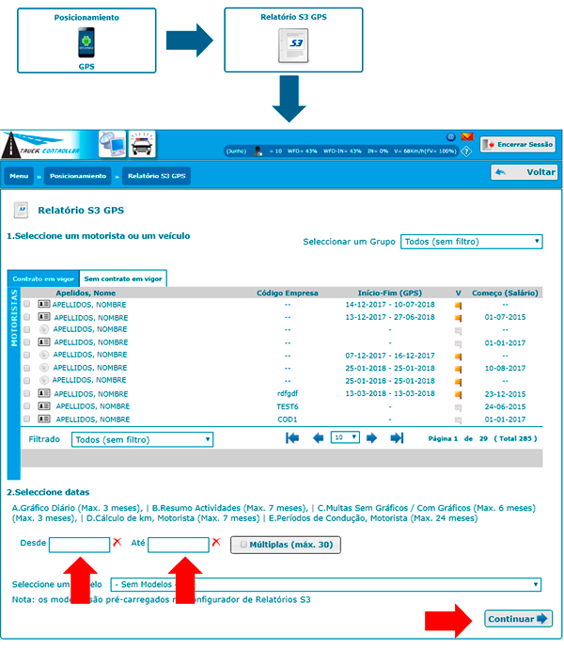Open the Filtrado dropdown
564x650 pixels.
pos(142,439)
